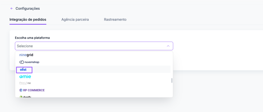Pick the ninegrid logo option
Screen dimensions: 263x112
point(26,55)
